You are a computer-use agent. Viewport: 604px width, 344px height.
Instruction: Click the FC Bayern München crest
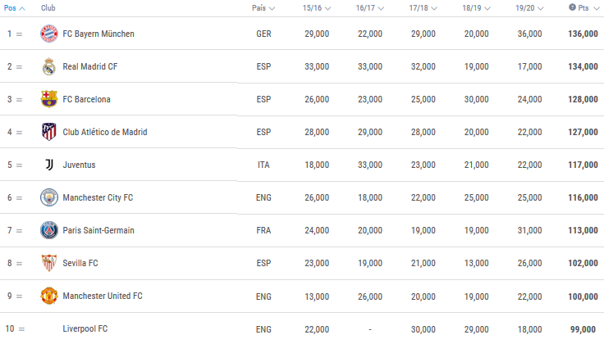[x=49, y=34]
